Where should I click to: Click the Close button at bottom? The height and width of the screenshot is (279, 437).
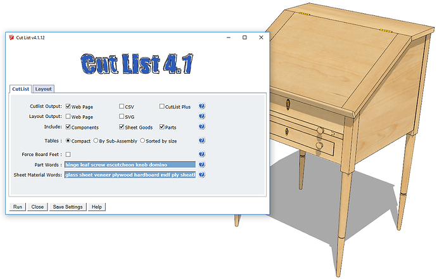(37, 207)
